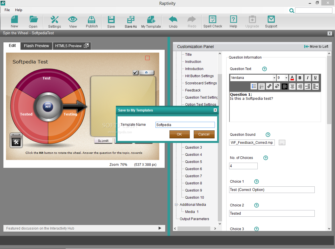This screenshot has width=335, height=249.
Task: Open the Help menu
Action: click(19, 10)
